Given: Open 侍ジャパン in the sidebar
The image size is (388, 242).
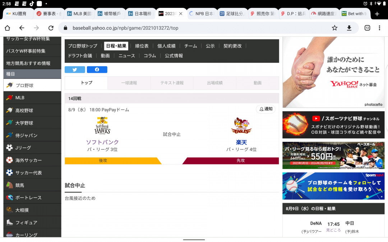Looking at the screenshot, I should tap(32, 135).
